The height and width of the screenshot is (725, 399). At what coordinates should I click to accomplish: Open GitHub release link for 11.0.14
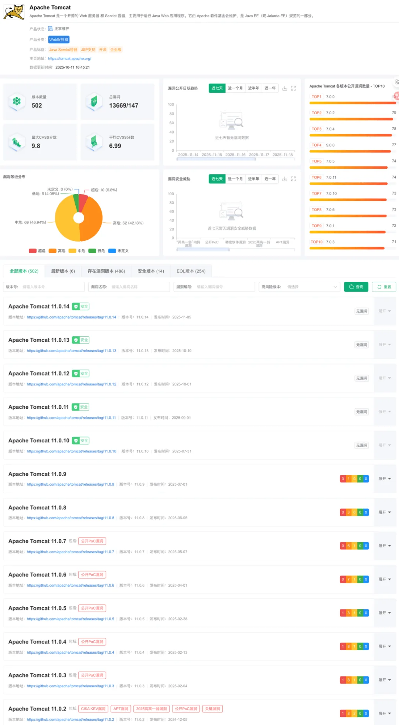click(x=71, y=317)
